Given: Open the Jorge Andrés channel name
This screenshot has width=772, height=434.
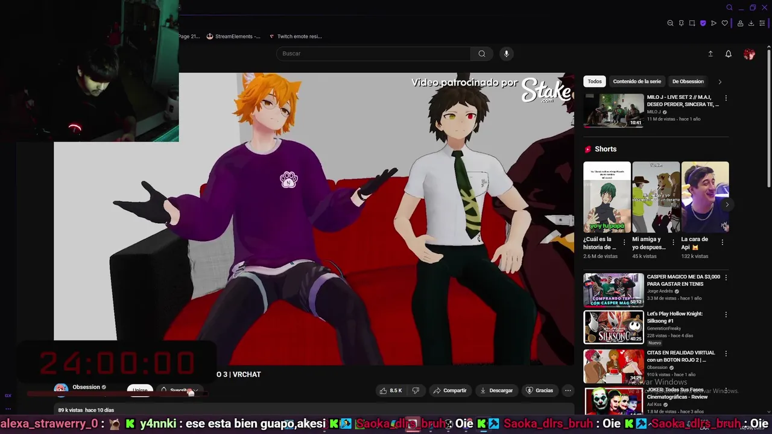Looking at the screenshot, I should [660, 291].
